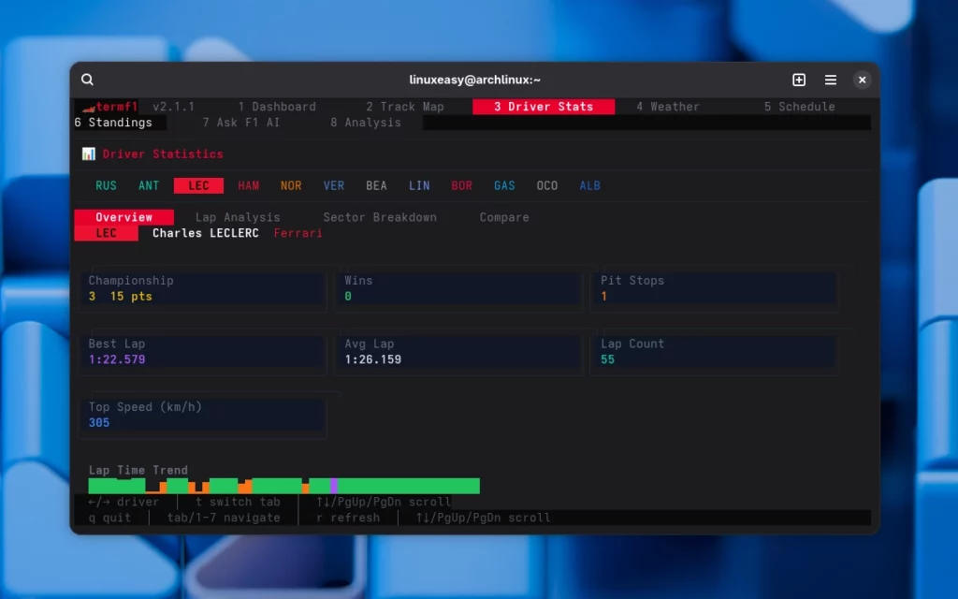Screen dimensions: 958x599
Task: Open search using the magnifier icon
Action: [x=87, y=80]
